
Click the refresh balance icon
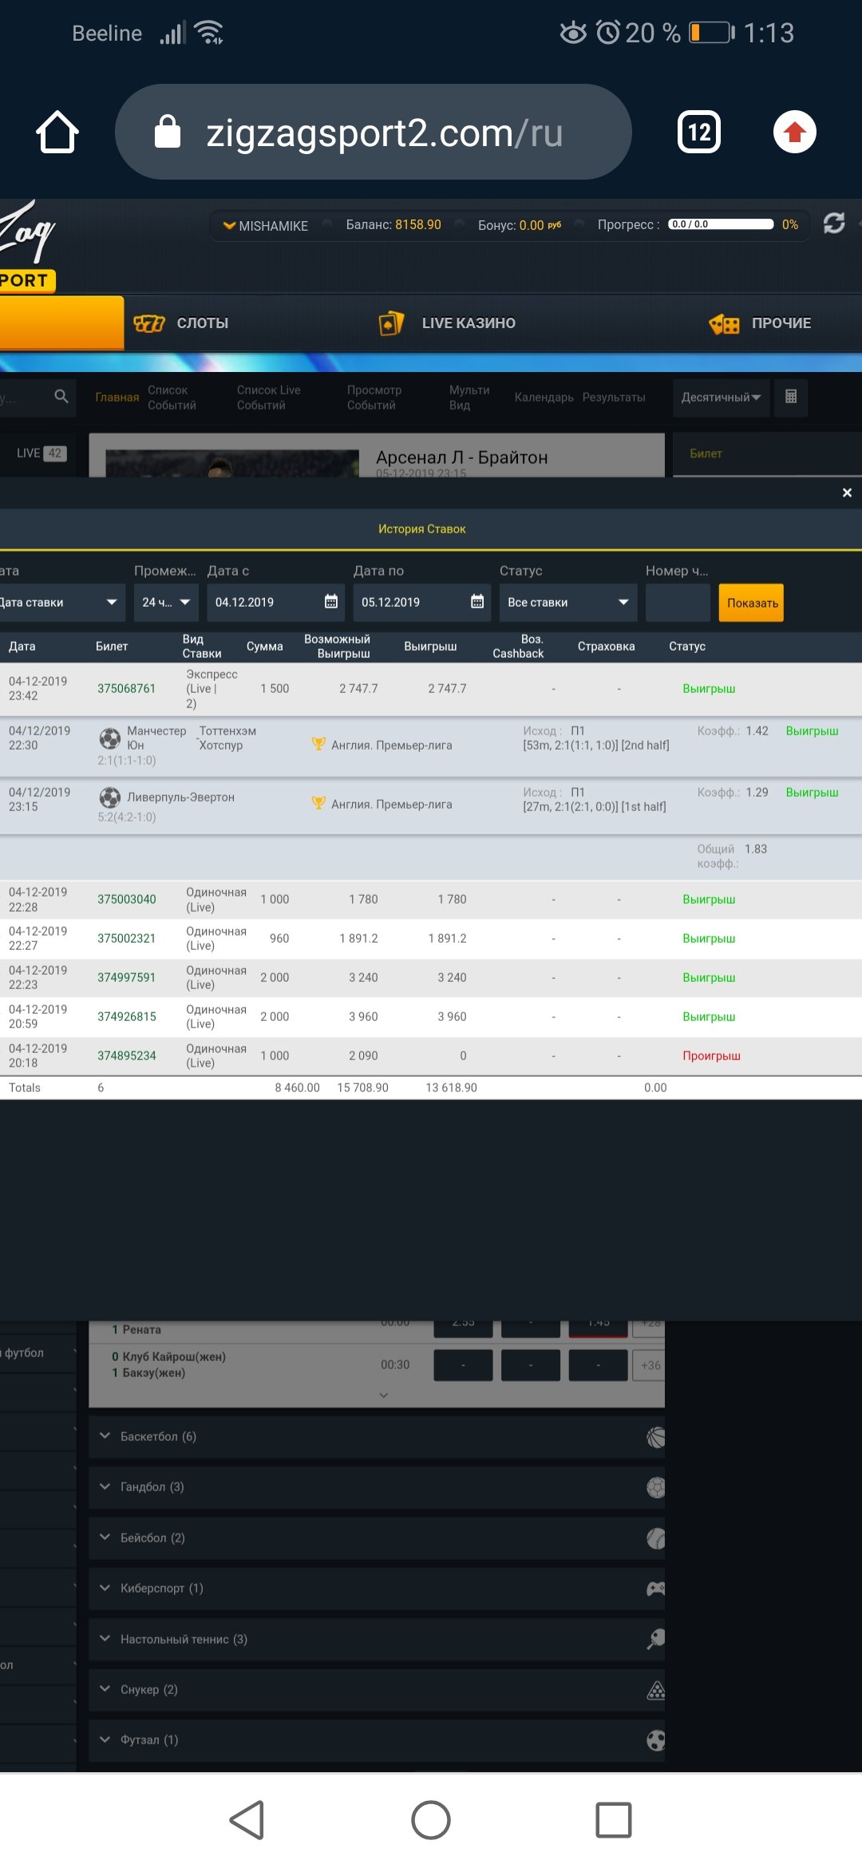click(x=834, y=224)
